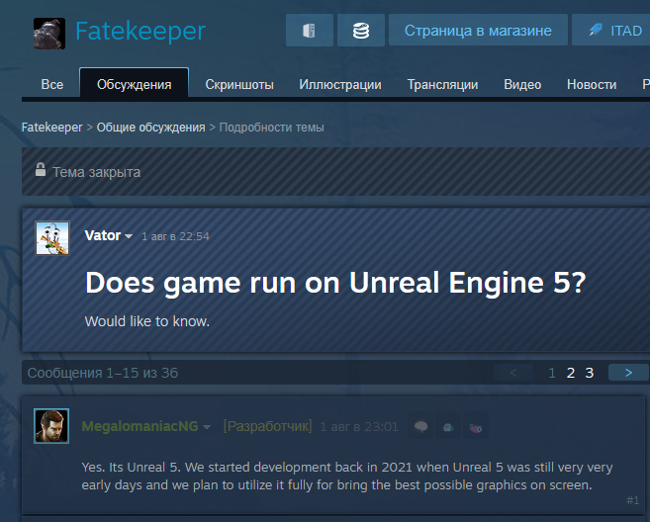Click the ITAD button

coord(611,31)
